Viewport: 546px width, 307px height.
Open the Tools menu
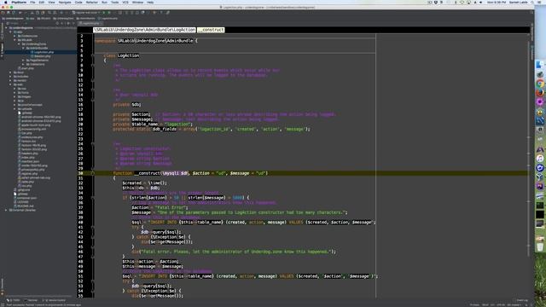(x=114, y=2)
